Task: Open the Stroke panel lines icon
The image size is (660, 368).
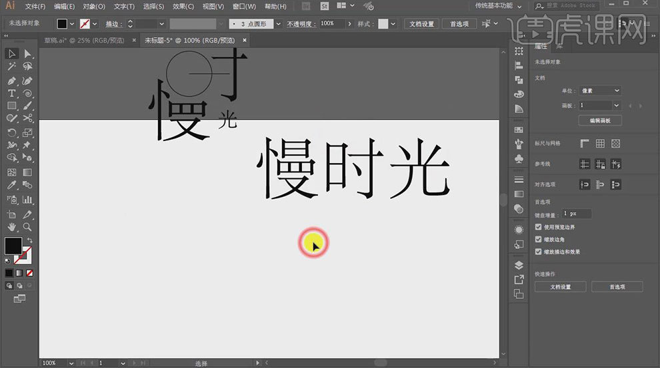Action: click(x=519, y=180)
